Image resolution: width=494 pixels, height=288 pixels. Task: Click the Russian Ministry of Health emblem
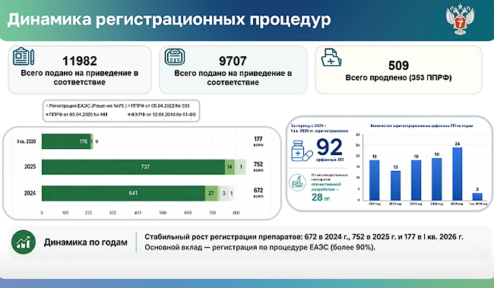tap(460, 20)
